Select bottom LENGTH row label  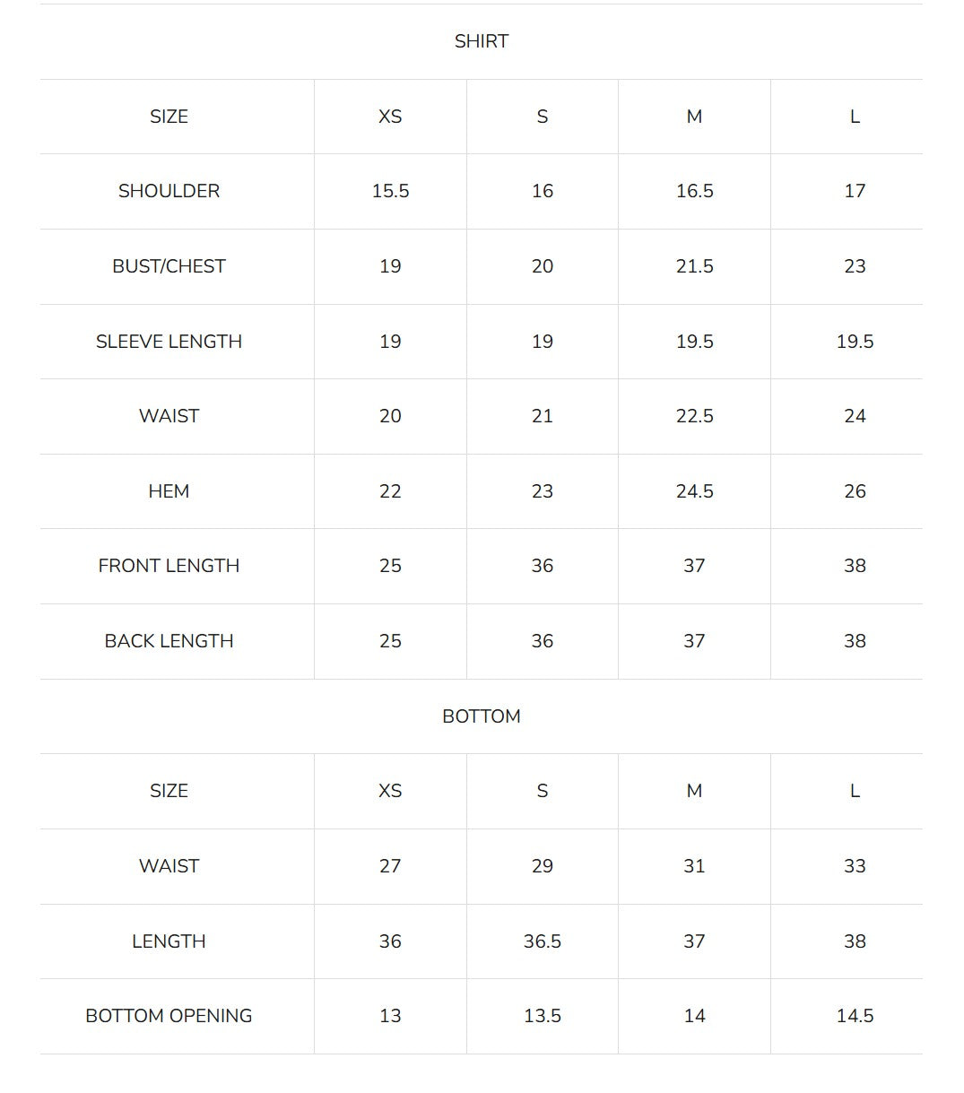[169, 941]
